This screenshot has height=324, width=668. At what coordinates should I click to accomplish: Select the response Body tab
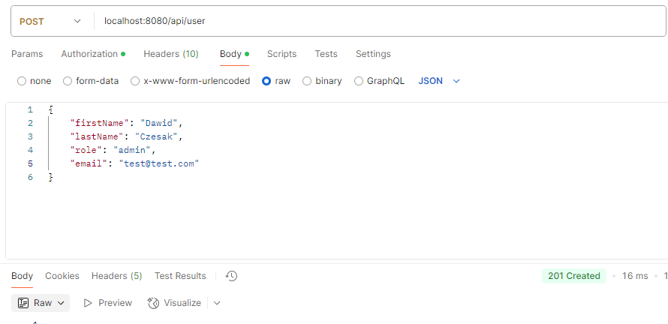click(23, 276)
